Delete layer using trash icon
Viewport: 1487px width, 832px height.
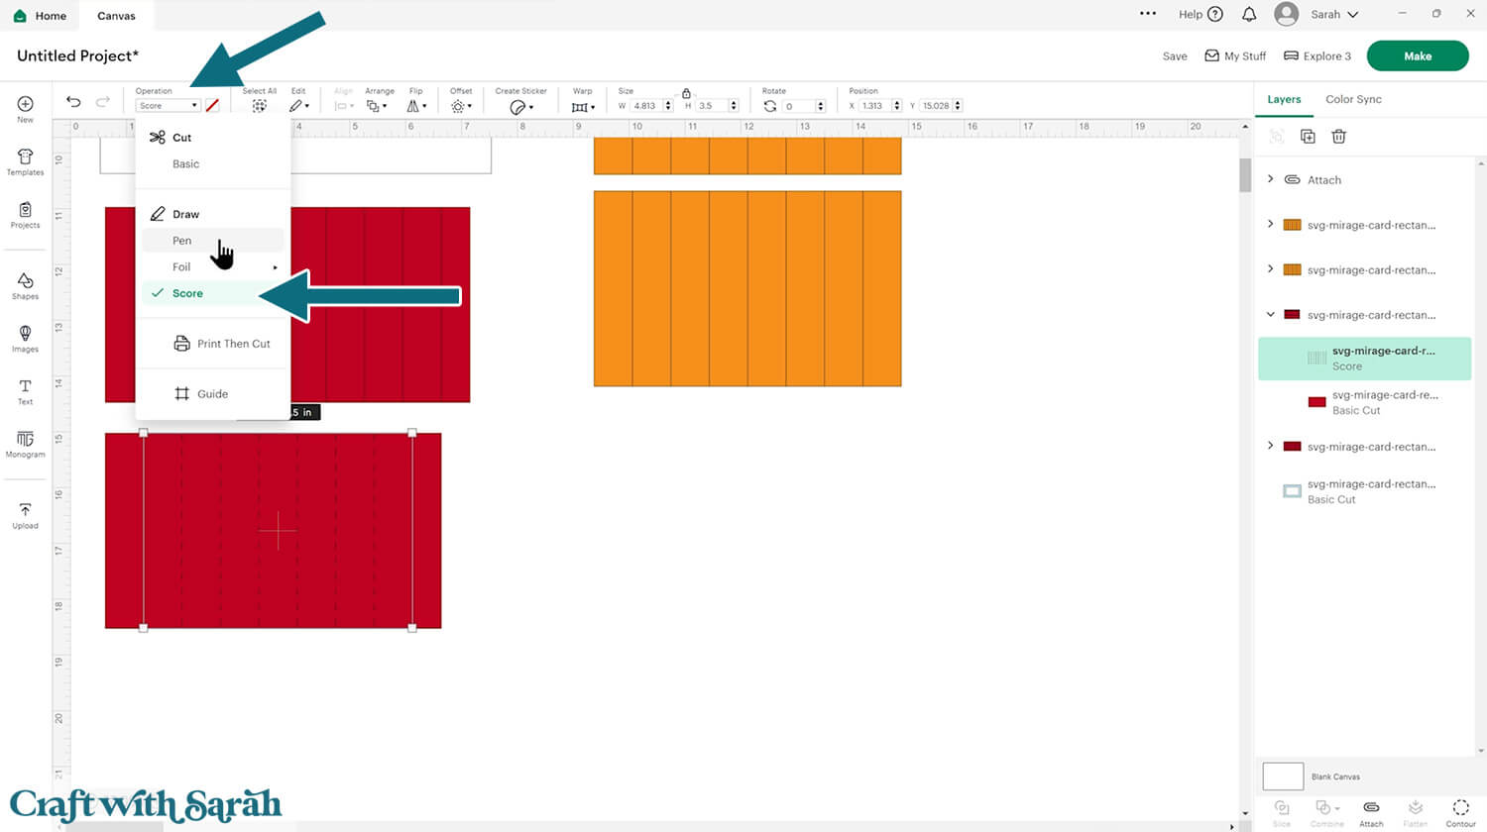point(1338,137)
